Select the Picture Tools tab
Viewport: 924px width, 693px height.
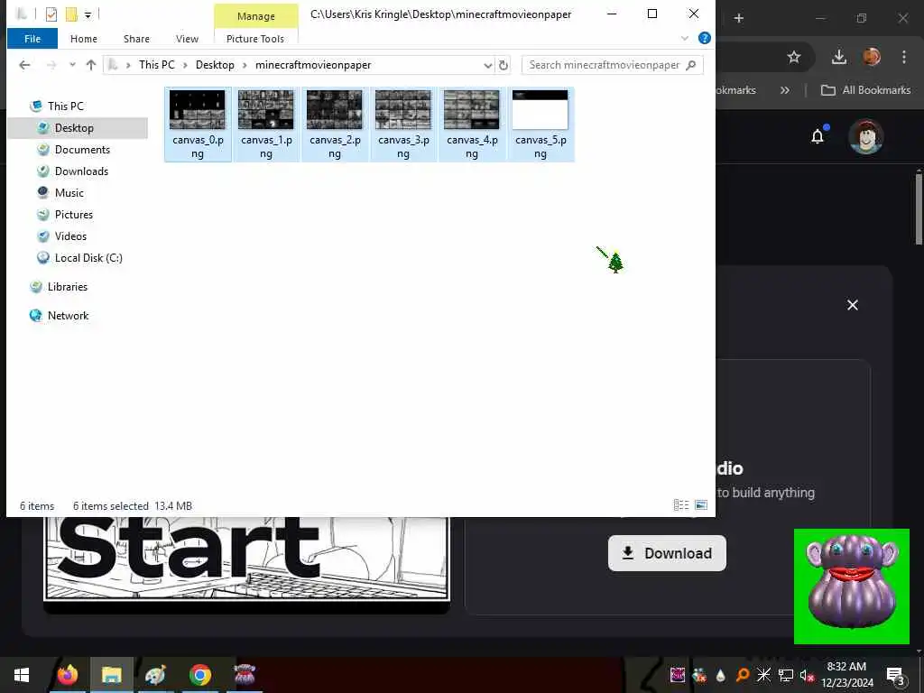pyautogui.click(x=255, y=39)
